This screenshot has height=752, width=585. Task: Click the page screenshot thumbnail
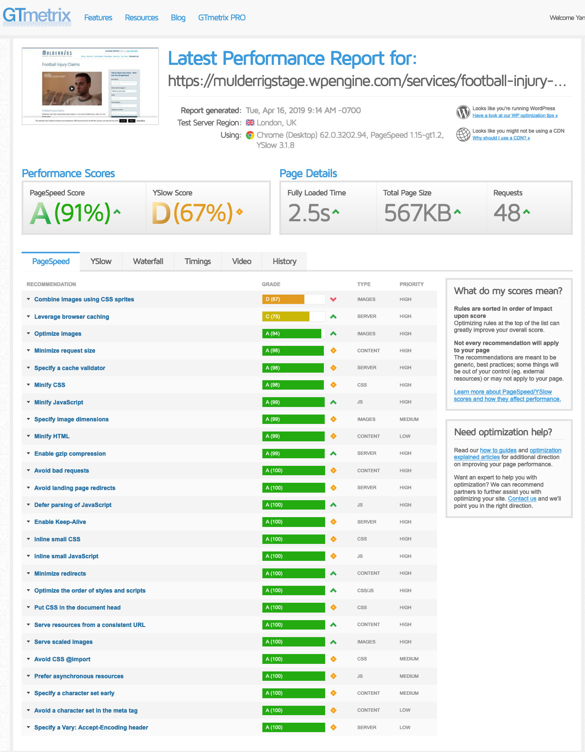(x=90, y=86)
